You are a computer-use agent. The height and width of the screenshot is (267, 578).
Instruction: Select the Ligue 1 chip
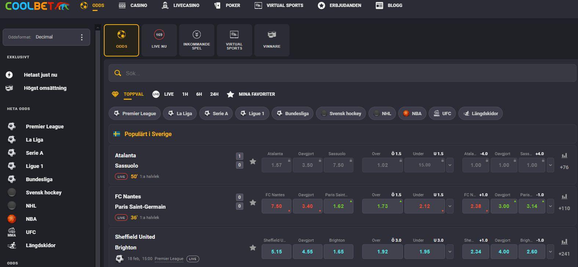click(252, 113)
